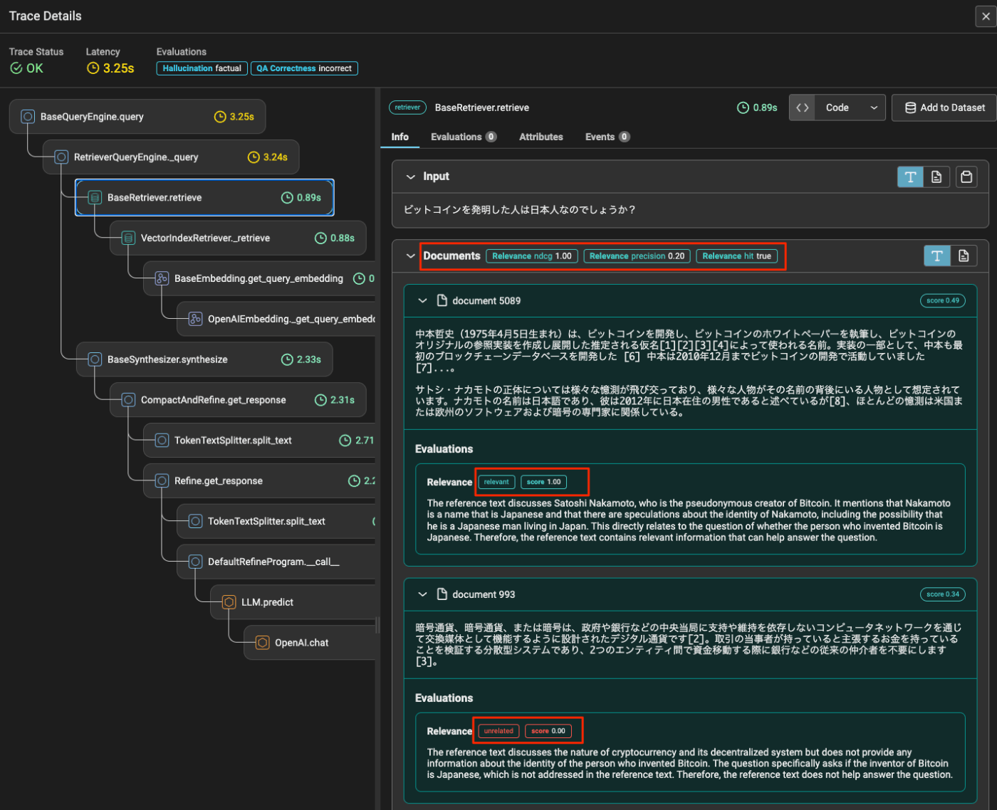997x810 pixels.
Task: Switch to the Info tab
Action: pyautogui.click(x=400, y=137)
